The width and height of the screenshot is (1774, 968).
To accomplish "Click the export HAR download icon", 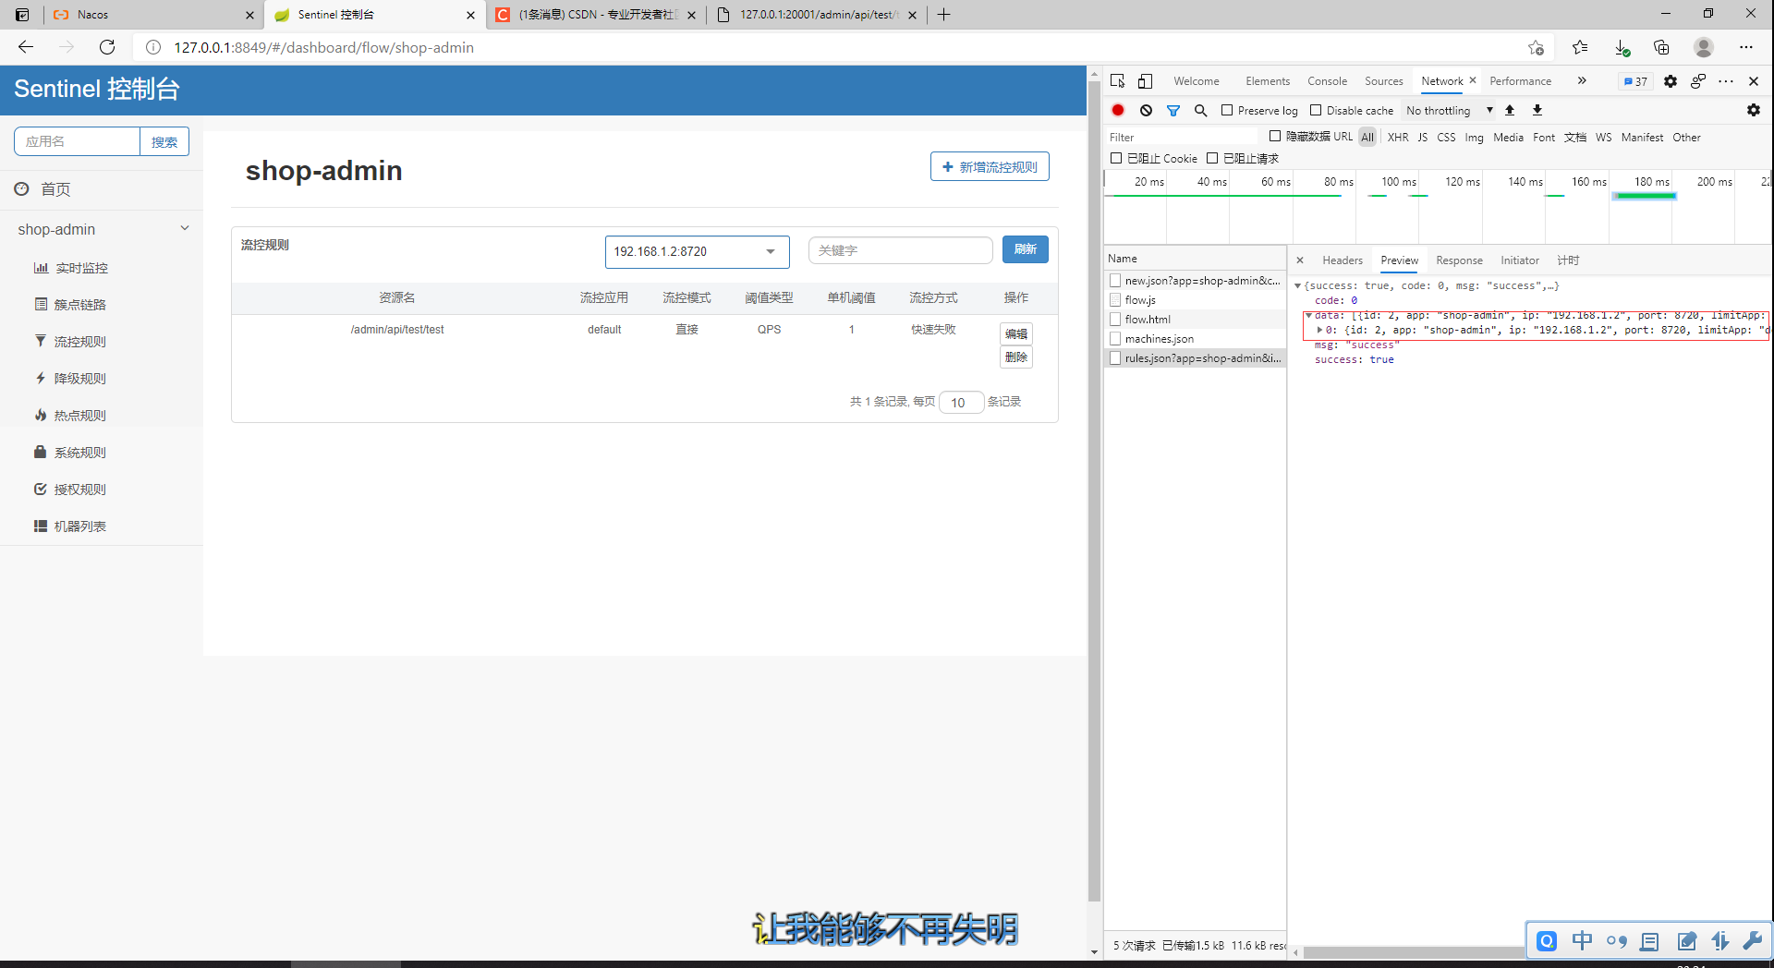I will (1537, 110).
